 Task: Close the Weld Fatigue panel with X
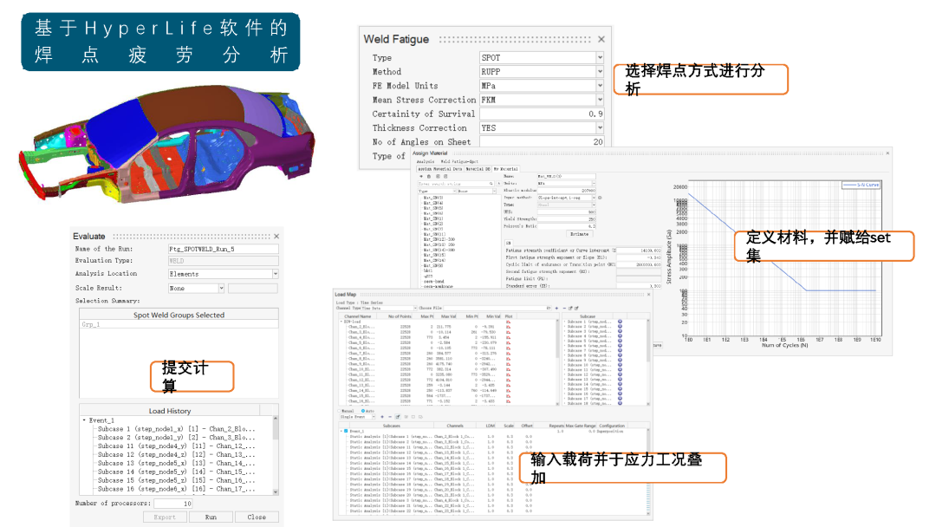pyautogui.click(x=601, y=39)
